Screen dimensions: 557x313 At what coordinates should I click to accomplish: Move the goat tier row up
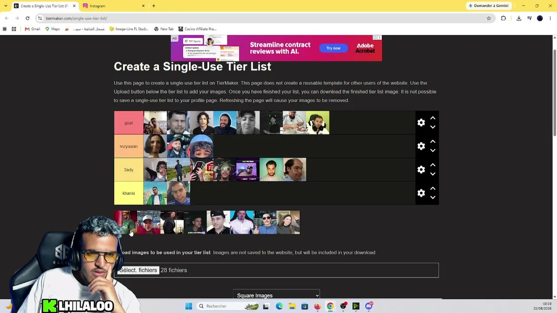click(433, 118)
